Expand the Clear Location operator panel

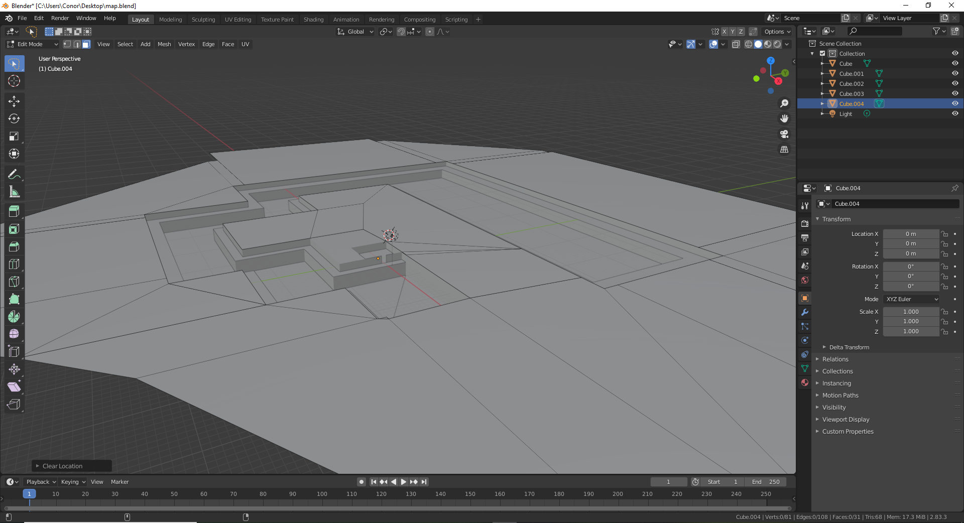pyautogui.click(x=72, y=466)
